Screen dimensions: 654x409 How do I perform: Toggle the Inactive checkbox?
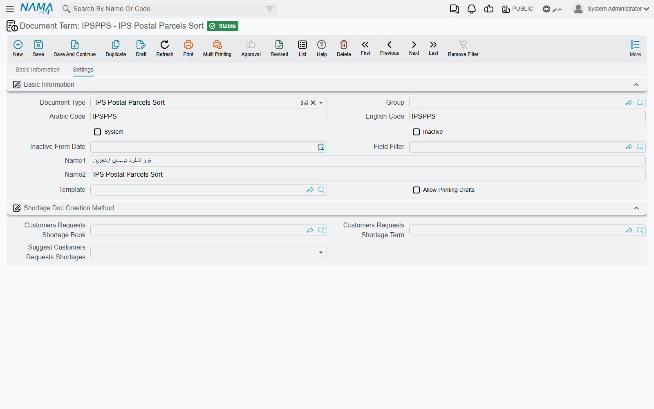pyautogui.click(x=416, y=132)
